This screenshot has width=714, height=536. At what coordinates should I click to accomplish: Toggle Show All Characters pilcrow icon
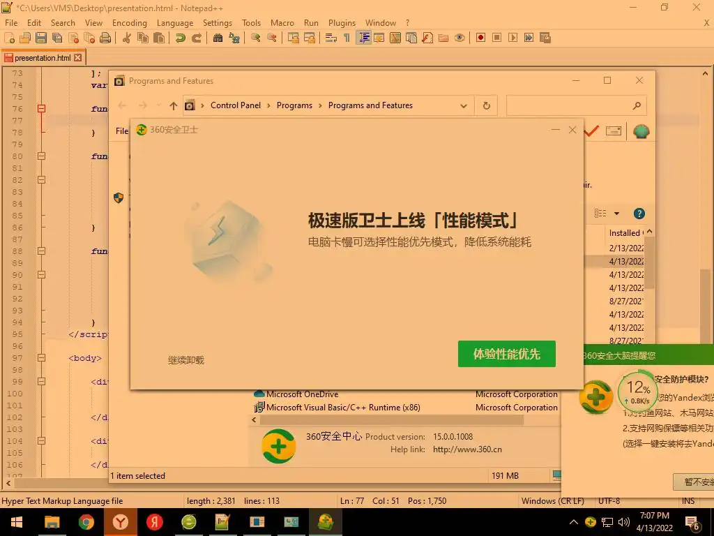pos(347,38)
